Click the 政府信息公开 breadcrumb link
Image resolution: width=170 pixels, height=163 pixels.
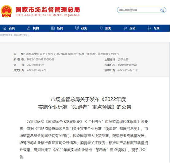pyautogui.click(x=25, y=35)
